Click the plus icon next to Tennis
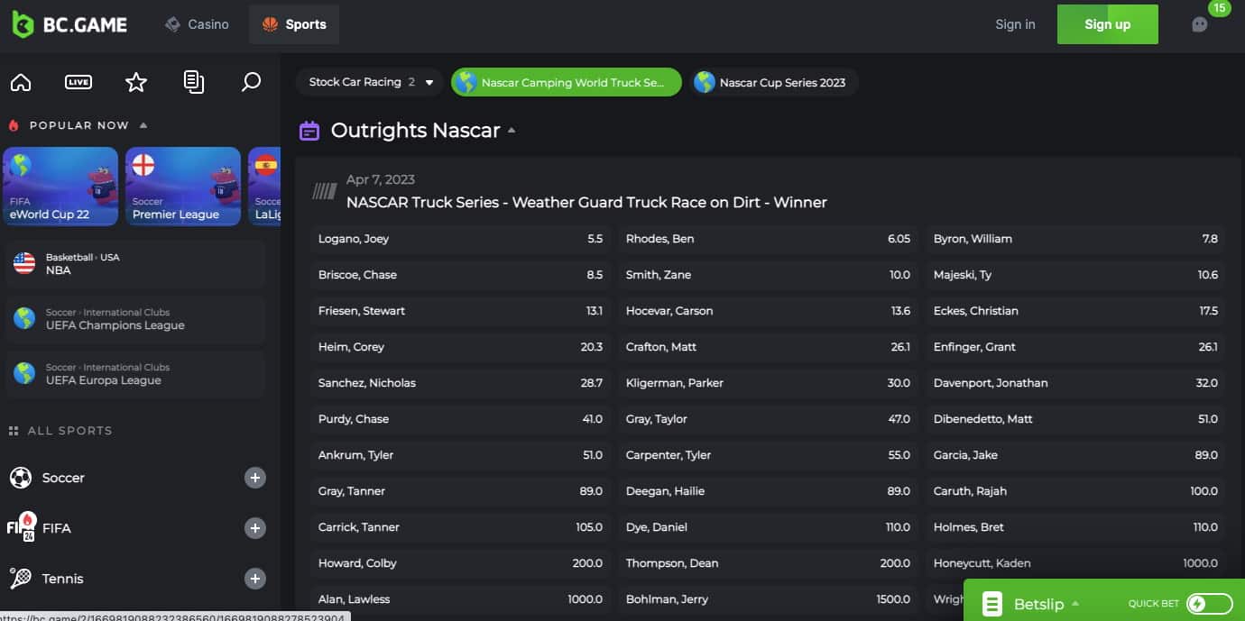 click(x=255, y=579)
